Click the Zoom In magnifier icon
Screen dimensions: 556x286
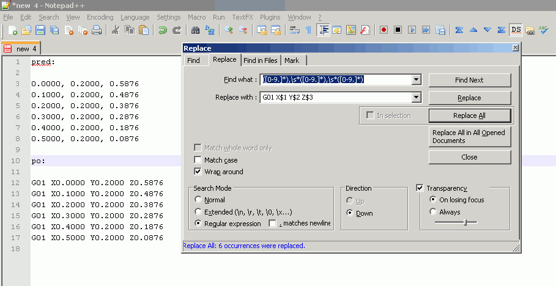pyautogui.click(x=229, y=30)
